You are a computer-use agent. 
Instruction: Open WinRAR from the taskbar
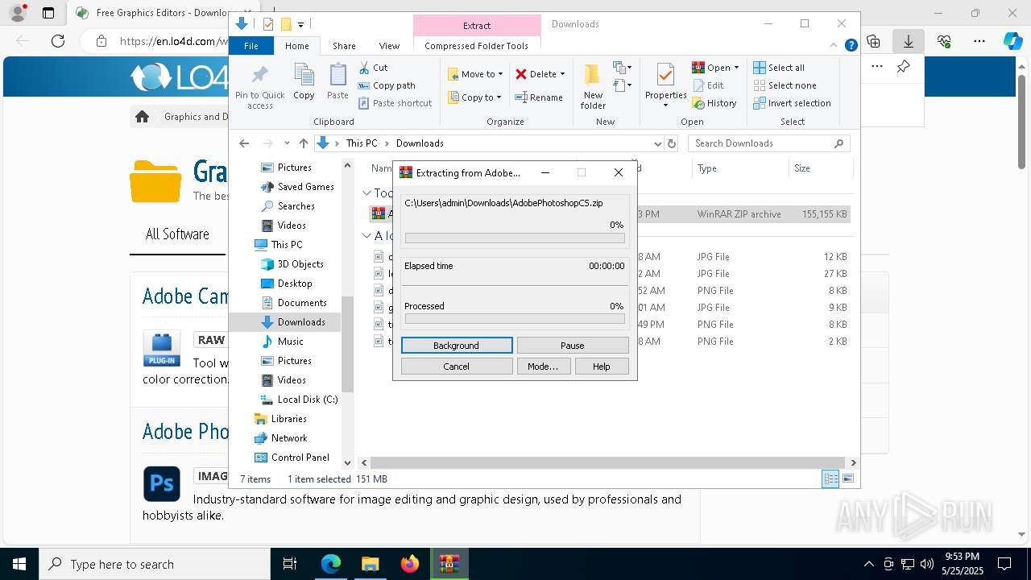pos(449,564)
